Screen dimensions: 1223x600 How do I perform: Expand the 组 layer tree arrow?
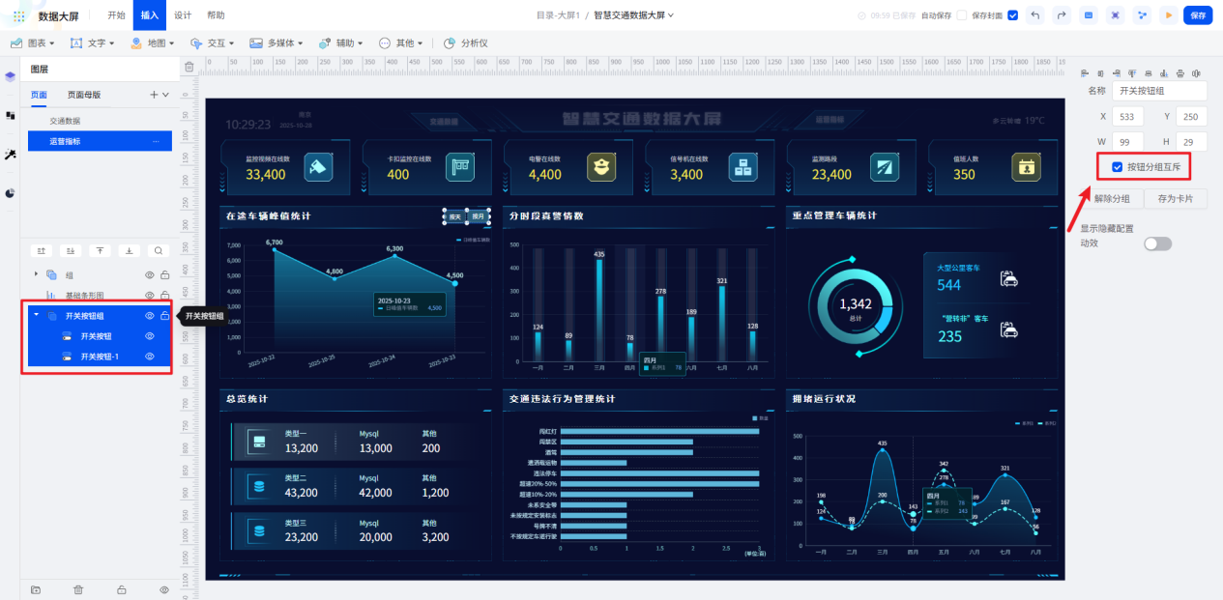click(37, 275)
